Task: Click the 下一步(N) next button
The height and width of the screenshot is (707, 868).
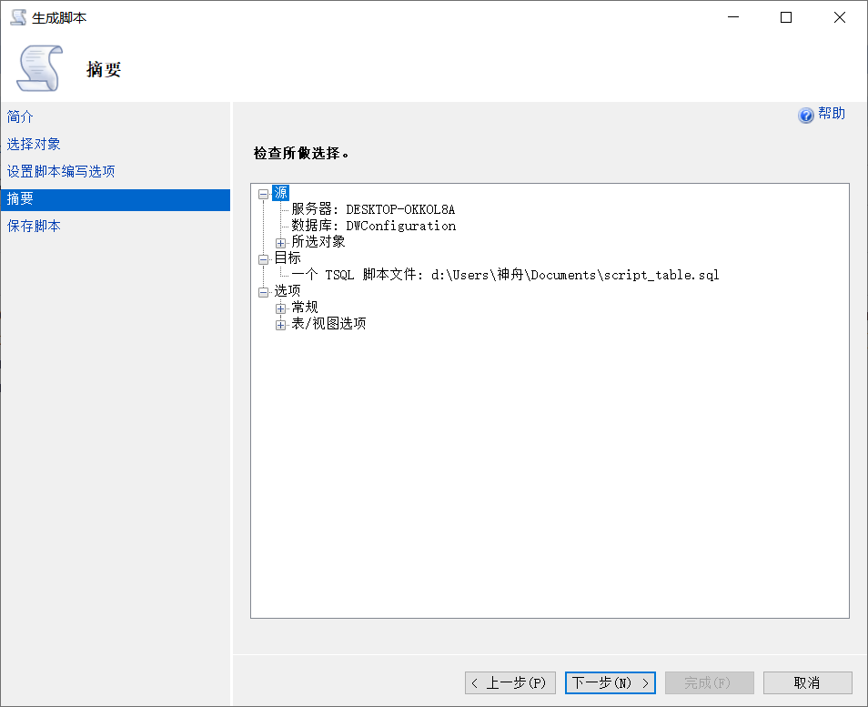Action: pyautogui.click(x=610, y=682)
